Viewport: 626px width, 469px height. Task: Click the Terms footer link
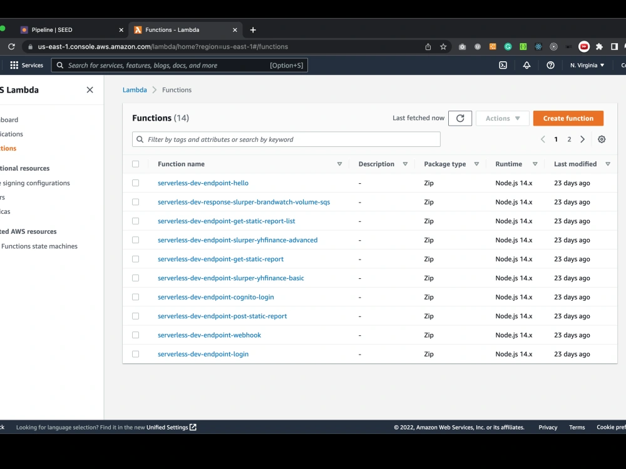click(577, 428)
